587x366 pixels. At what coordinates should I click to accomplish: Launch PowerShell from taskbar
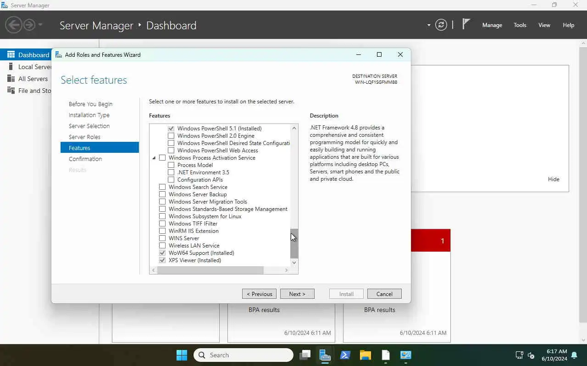[345, 355]
